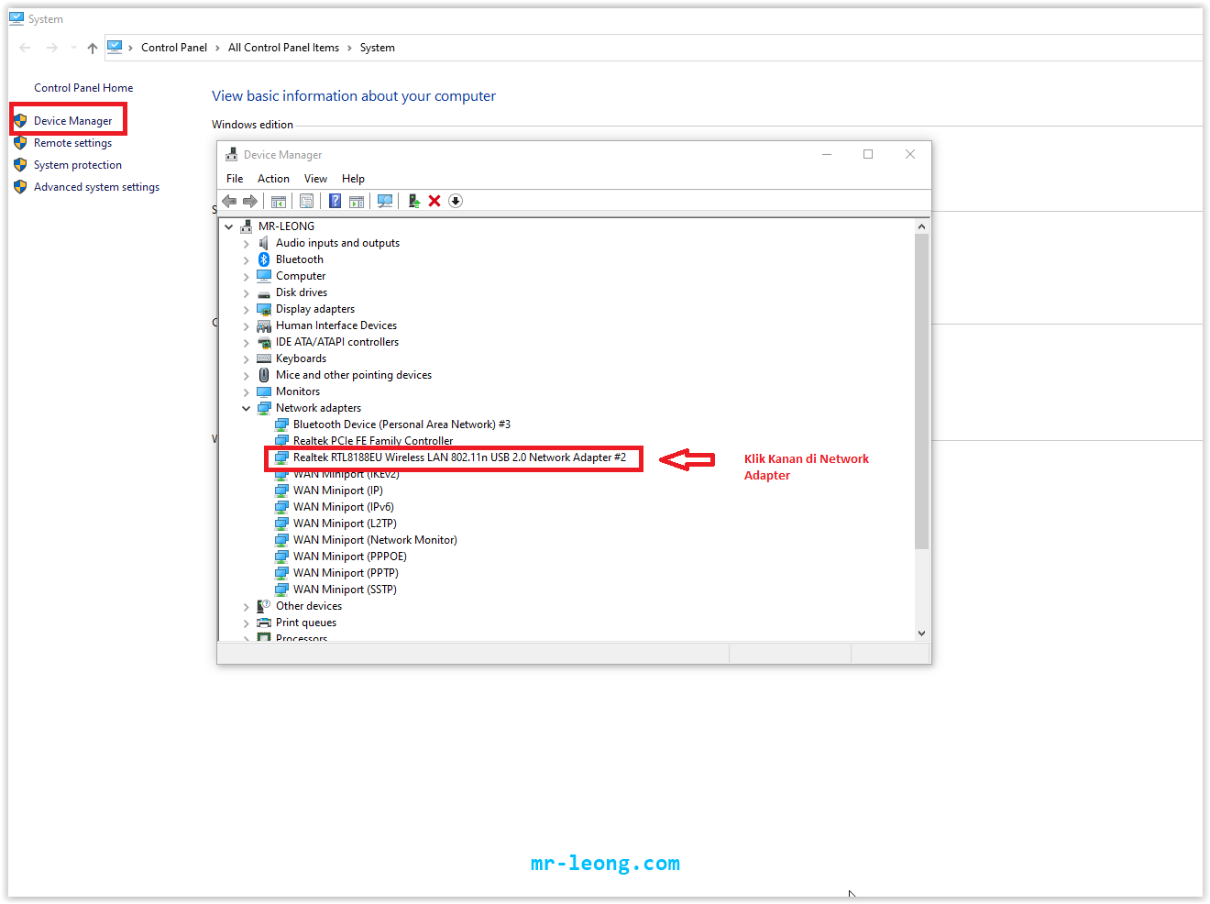Image resolution: width=1210 pixels, height=904 pixels.
Task: Expand Disk drives category
Action: point(246,293)
